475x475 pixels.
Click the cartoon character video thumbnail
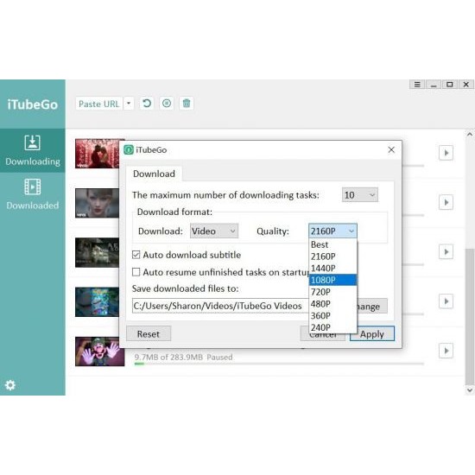[x=100, y=351]
